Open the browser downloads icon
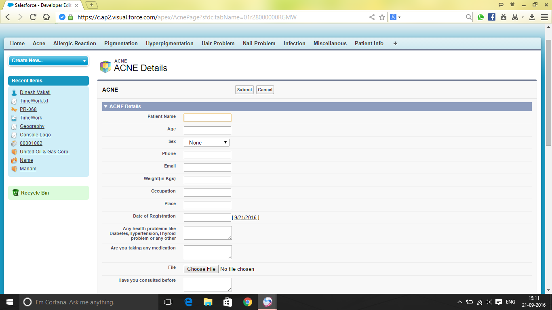552x310 pixels. tap(532, 17)
